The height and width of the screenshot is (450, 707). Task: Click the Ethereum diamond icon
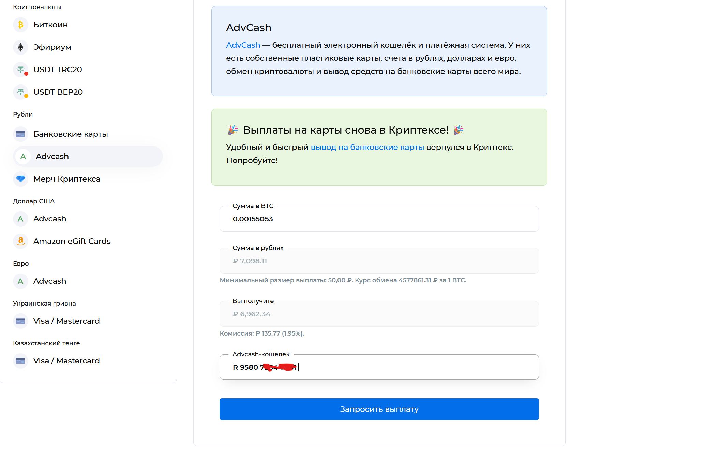tap(20, 47)
